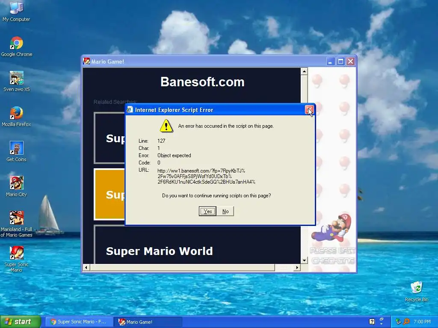Click Yes in the Script Error dialog

(x=207, y=211)
